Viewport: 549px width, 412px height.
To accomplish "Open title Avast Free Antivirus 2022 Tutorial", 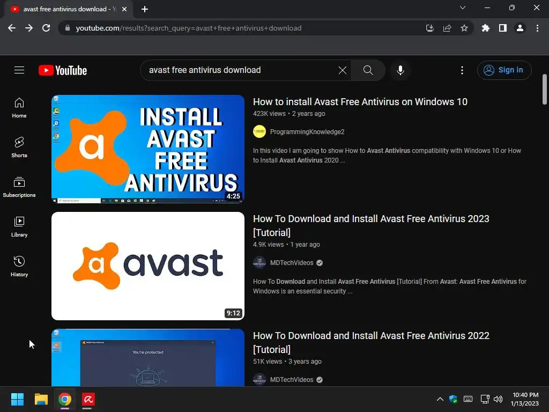I will [x=371, y=343].
